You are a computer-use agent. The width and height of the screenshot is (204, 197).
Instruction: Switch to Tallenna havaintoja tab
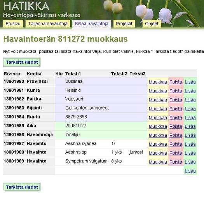click(x=48, y=24)
